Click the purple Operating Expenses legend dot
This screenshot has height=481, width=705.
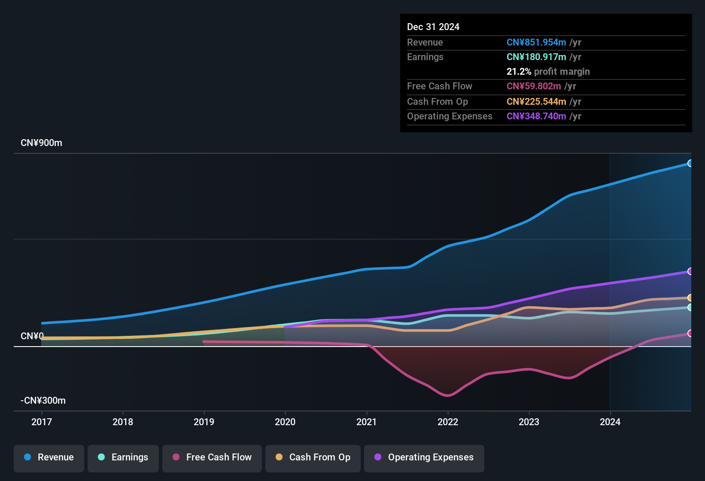point(378,457)
